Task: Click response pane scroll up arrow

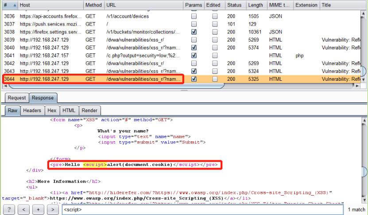Action: (x=364, y=121)
